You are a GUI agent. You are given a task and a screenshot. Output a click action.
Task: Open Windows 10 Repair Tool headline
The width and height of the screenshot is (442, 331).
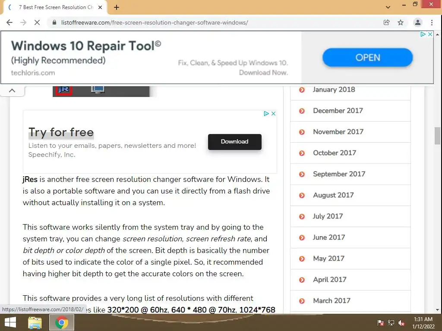(86, 46)
